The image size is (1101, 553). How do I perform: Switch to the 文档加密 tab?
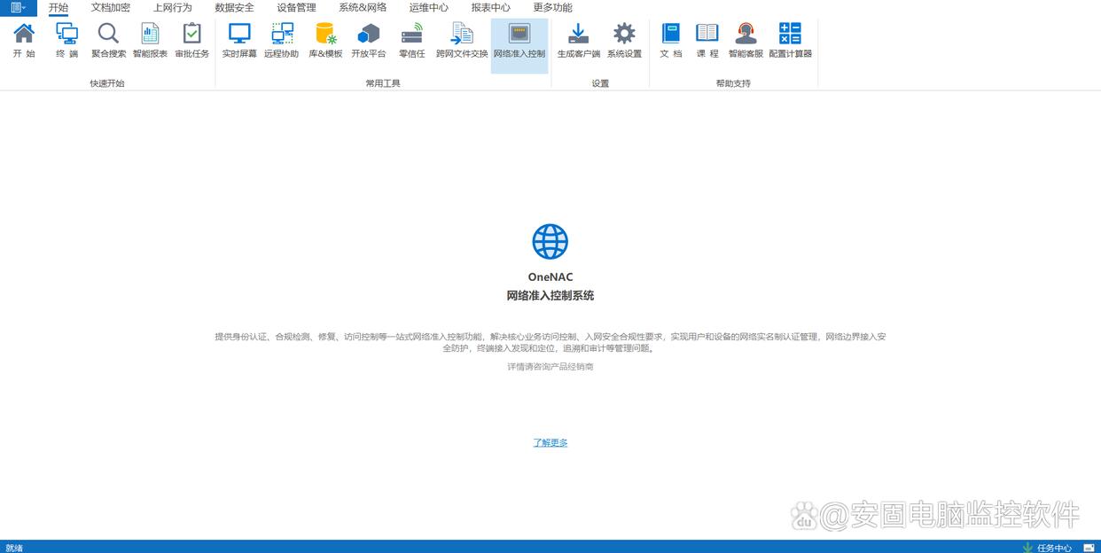111,8
